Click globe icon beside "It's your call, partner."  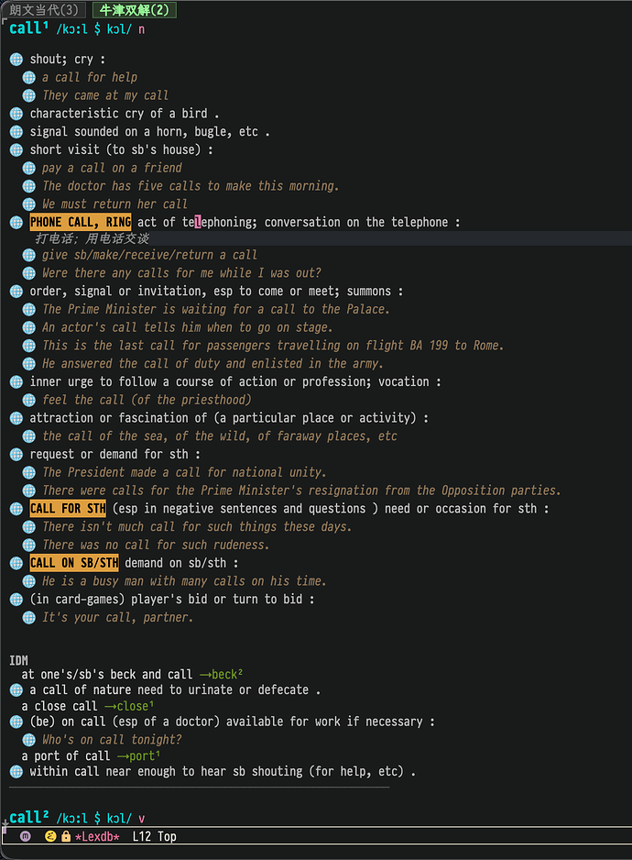[28, 618]
